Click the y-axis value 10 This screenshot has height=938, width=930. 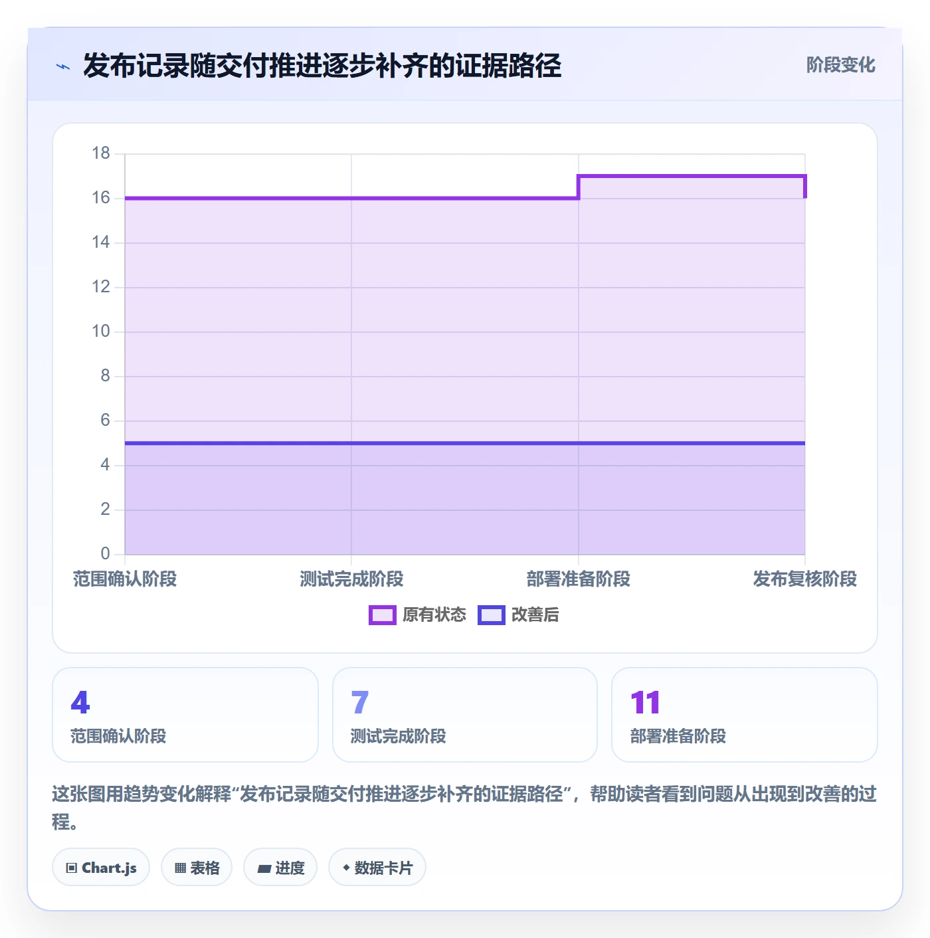coord(101,331)
